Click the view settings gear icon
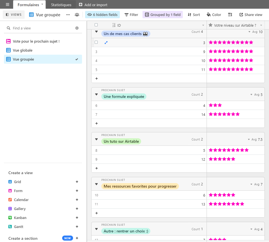 [77, 28]
